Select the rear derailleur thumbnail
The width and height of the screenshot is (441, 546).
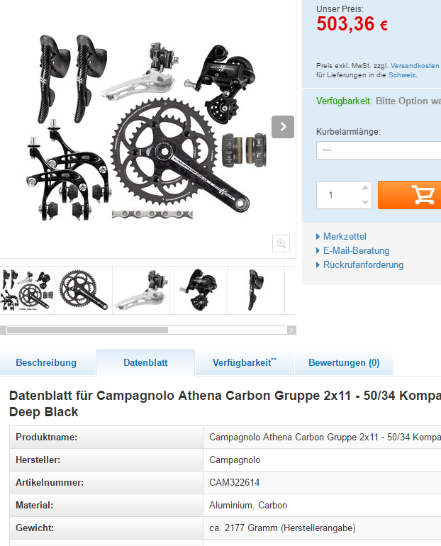click(199, 291)
